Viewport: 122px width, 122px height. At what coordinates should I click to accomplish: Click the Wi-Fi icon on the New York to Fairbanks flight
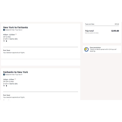(x=4, y=41)
